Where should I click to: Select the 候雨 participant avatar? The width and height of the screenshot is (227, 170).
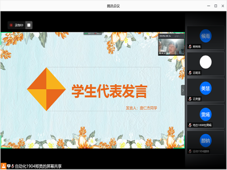tap(205, 36)
